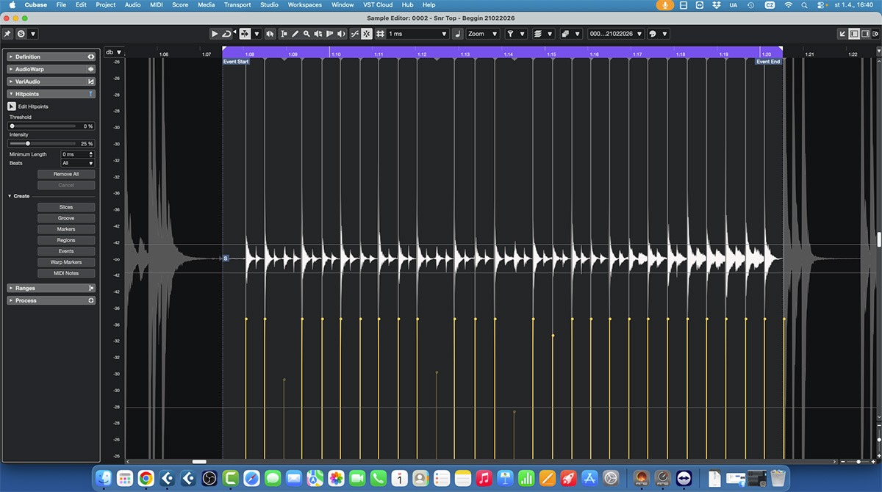Toggle the Audition Loop icon
Screen dimensions: 882x492
(226, 34)
